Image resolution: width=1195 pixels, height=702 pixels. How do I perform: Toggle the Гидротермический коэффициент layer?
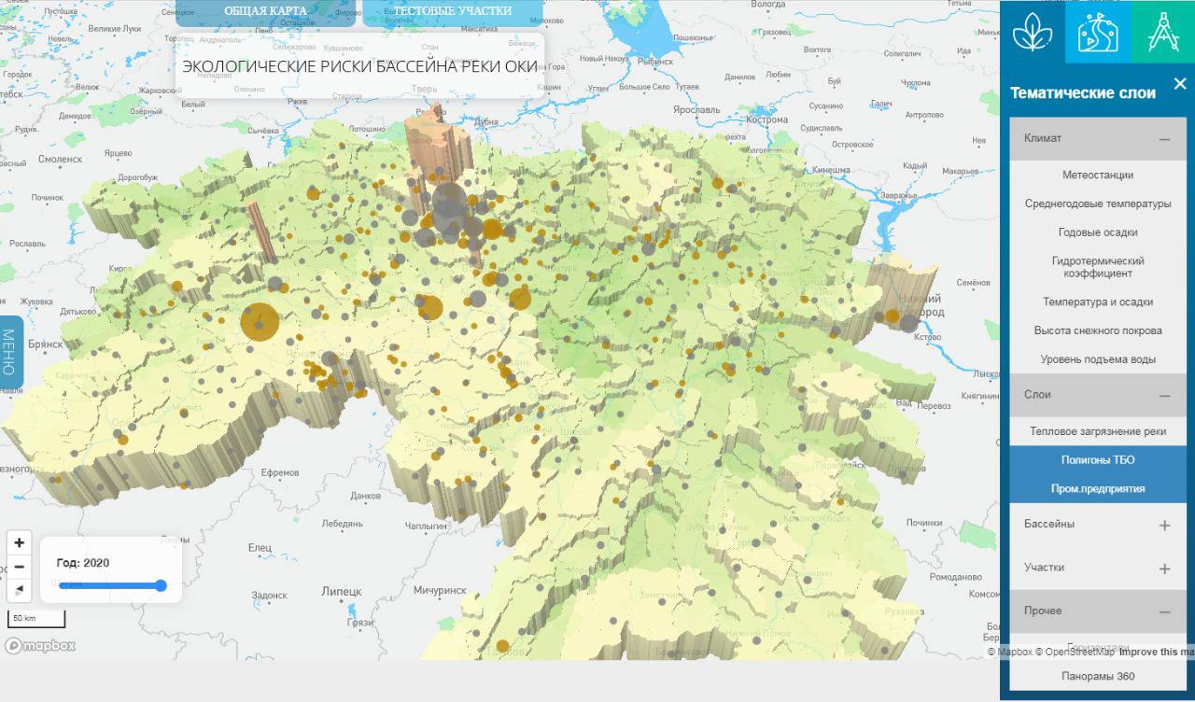coord(1098,267)
